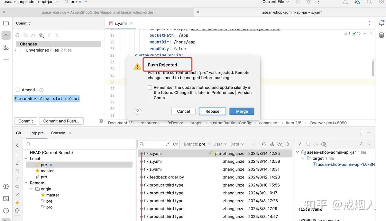Switch to the Console tab

58,133
